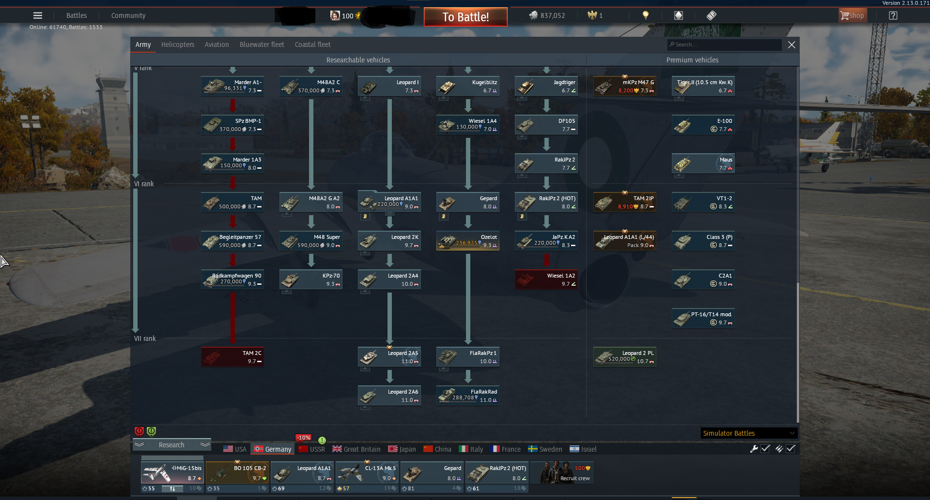
Task: Open the Shop button
Action: click(x=852, y=15)
